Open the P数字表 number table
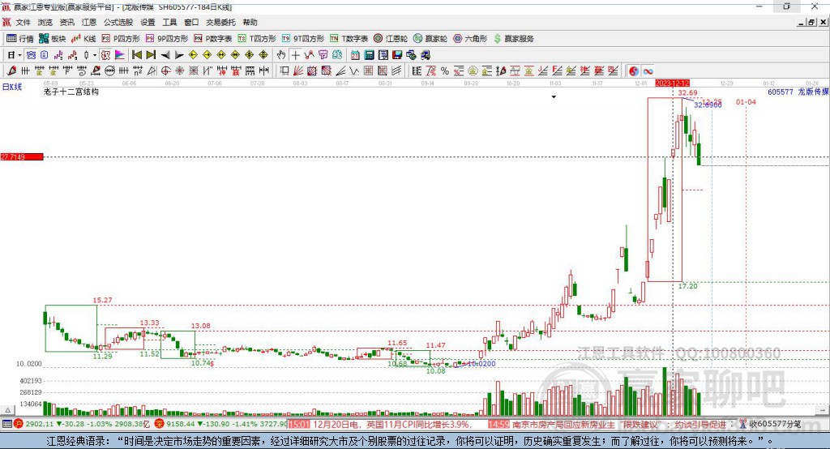This screenshot has width=830, height=449. point(213,39)
